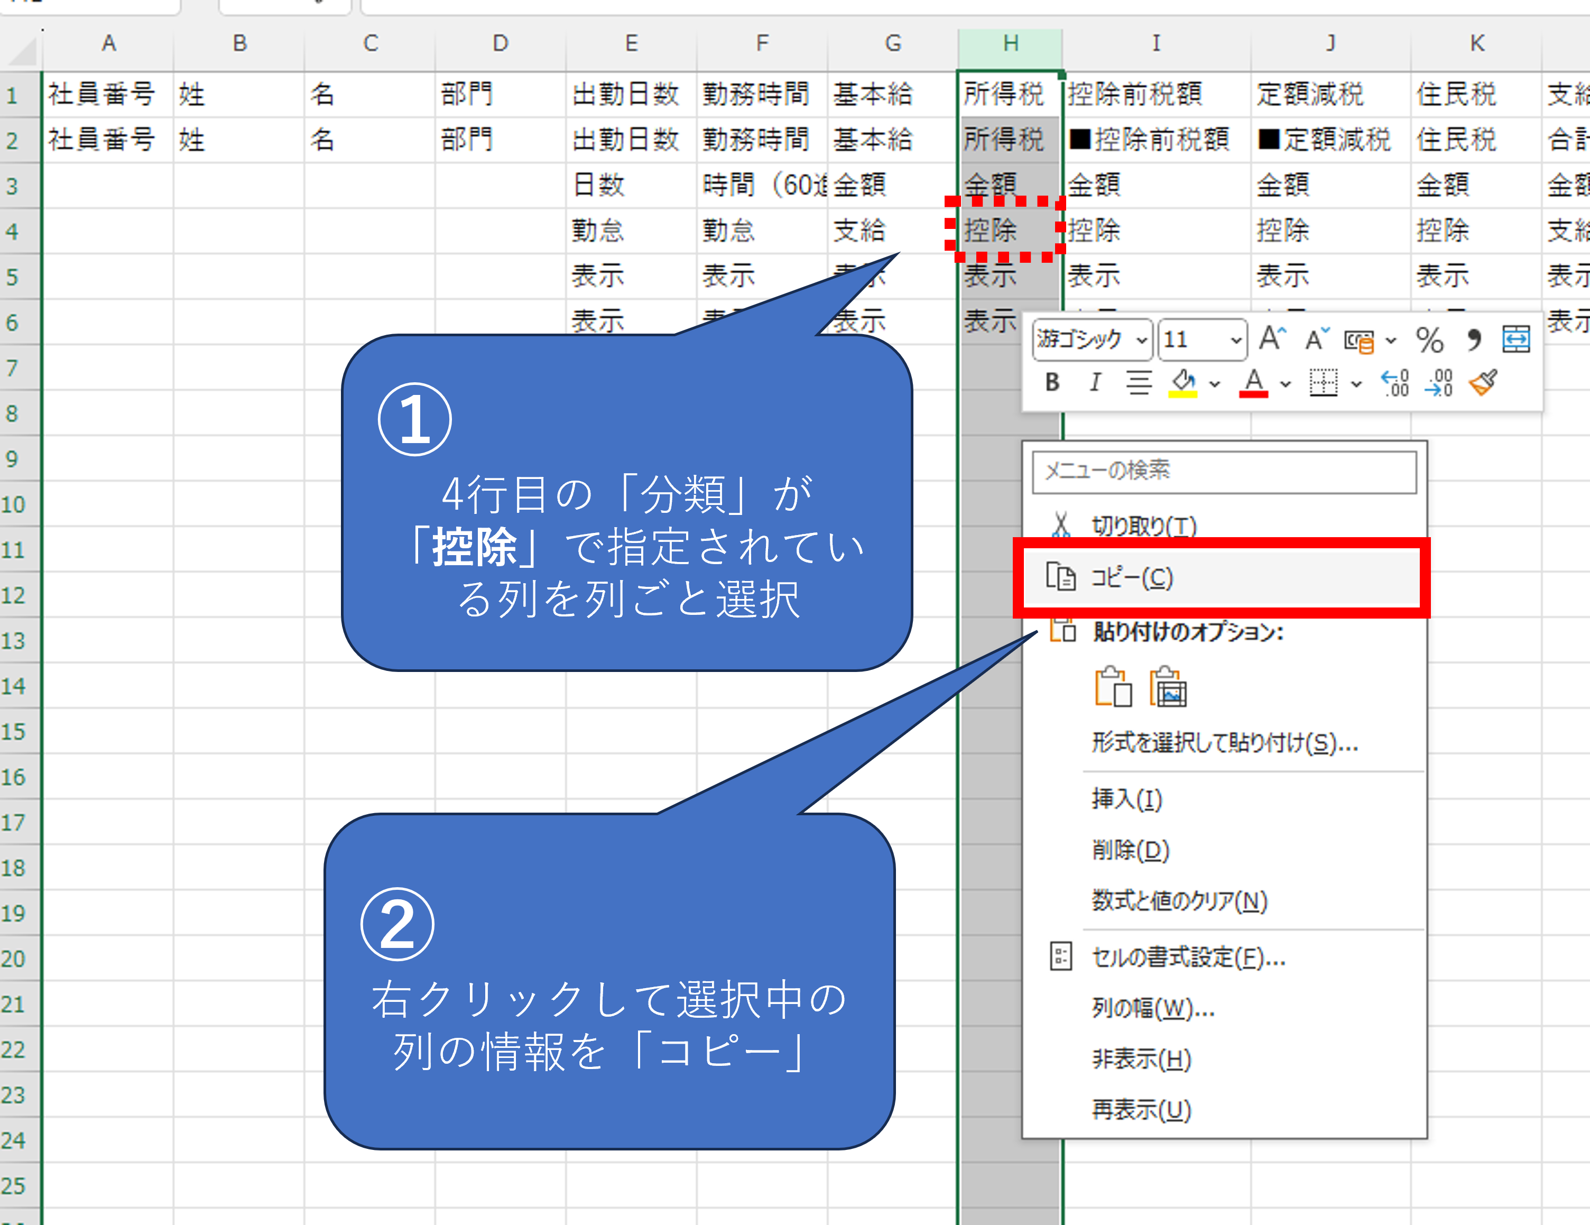Click the first paste option icon
Image resolution: width=1590 pixels, height=1225 pixels.
[1113, 687]
